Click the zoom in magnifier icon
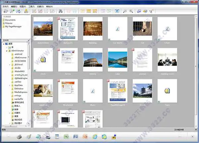This screenshot has width=199, height=143. [x=131, y=11]
